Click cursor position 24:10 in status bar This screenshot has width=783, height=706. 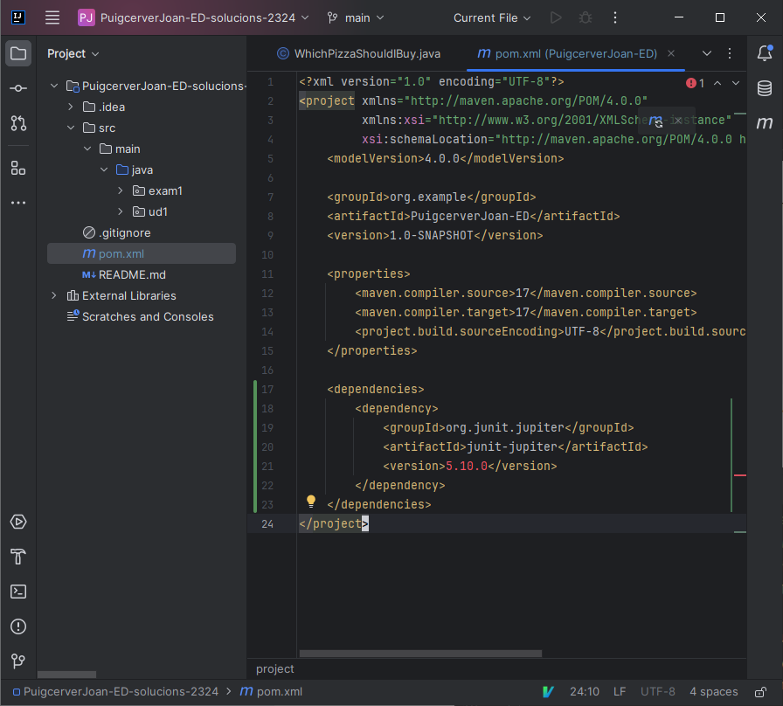click(x=585, y=692)
